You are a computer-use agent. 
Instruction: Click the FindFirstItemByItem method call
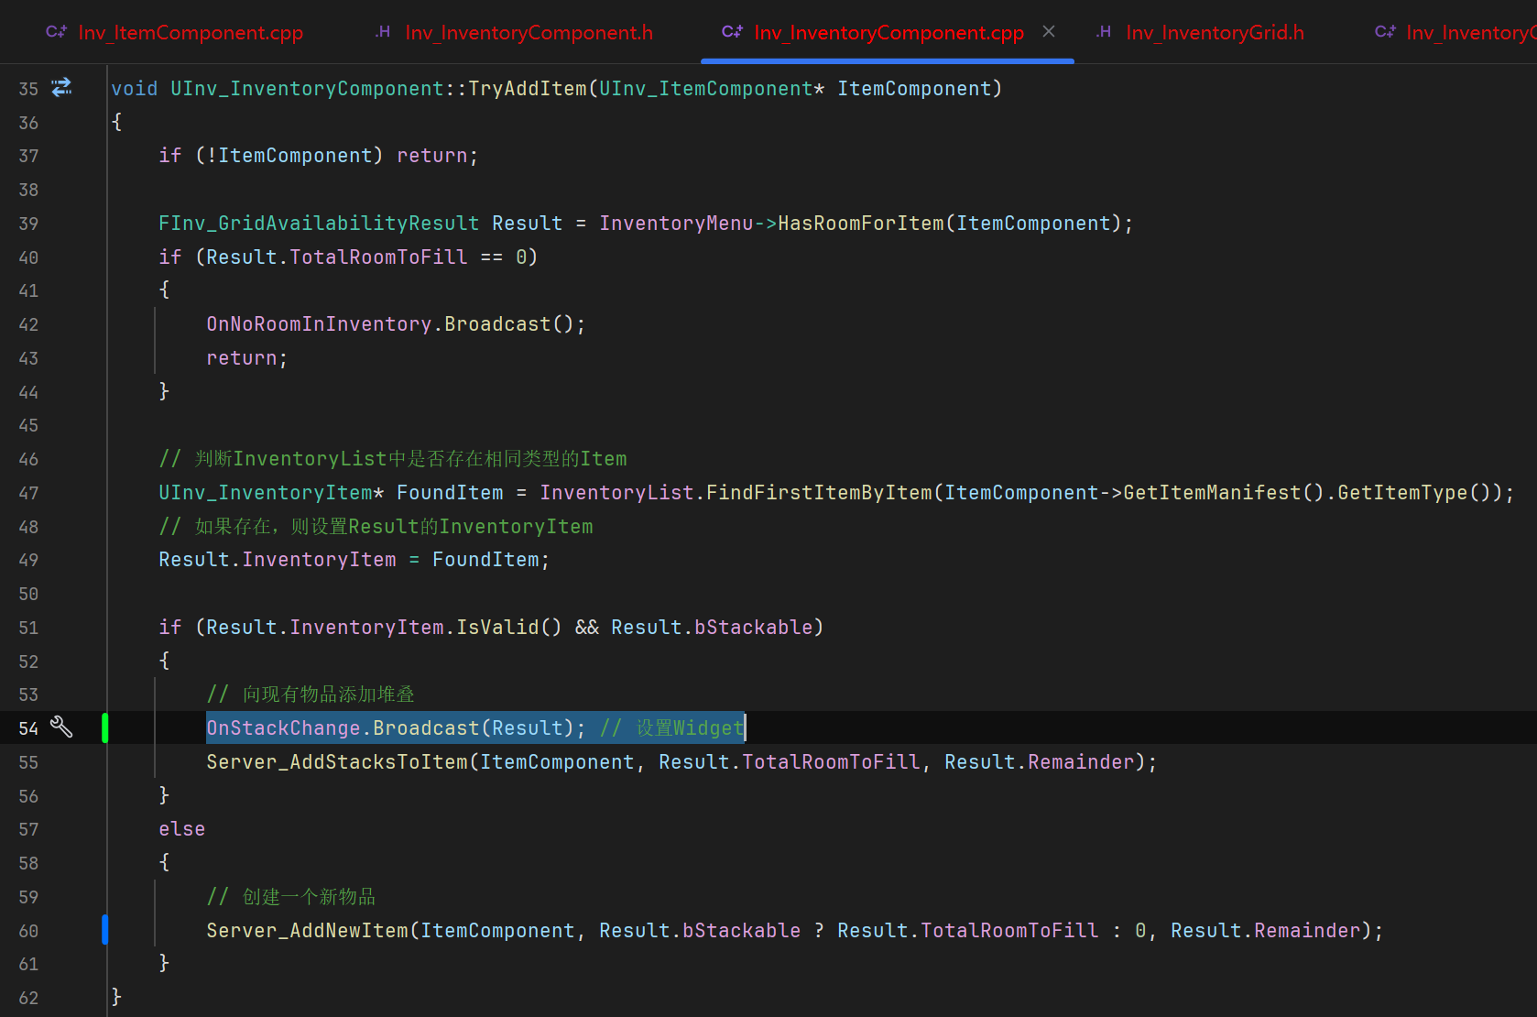(x=819, y=493)
